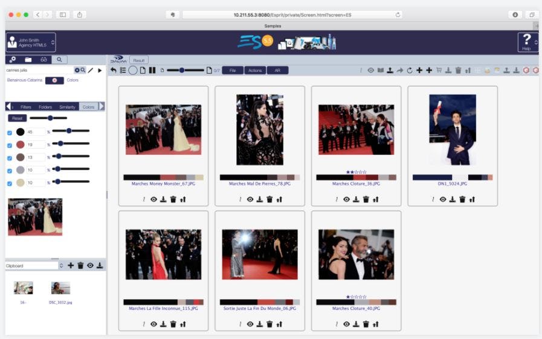Click Benainous-Catarina link
Image resolution: width=542 pixels, height=339 pixels.
25,80
